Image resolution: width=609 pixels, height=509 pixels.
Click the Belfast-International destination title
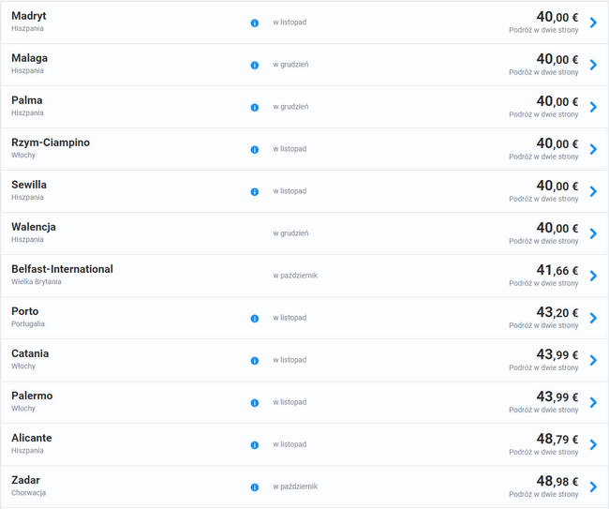(x=62, y=269)
